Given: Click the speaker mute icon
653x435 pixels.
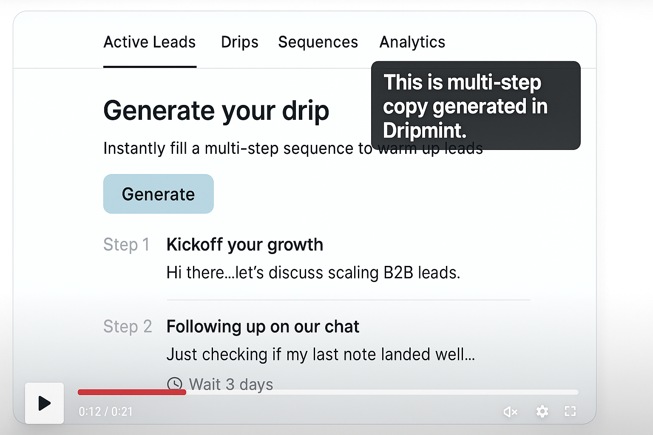Looking at the screenshot, I should 510,412.
